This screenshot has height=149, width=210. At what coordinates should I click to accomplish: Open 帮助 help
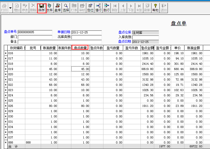[x=155, y=8]
